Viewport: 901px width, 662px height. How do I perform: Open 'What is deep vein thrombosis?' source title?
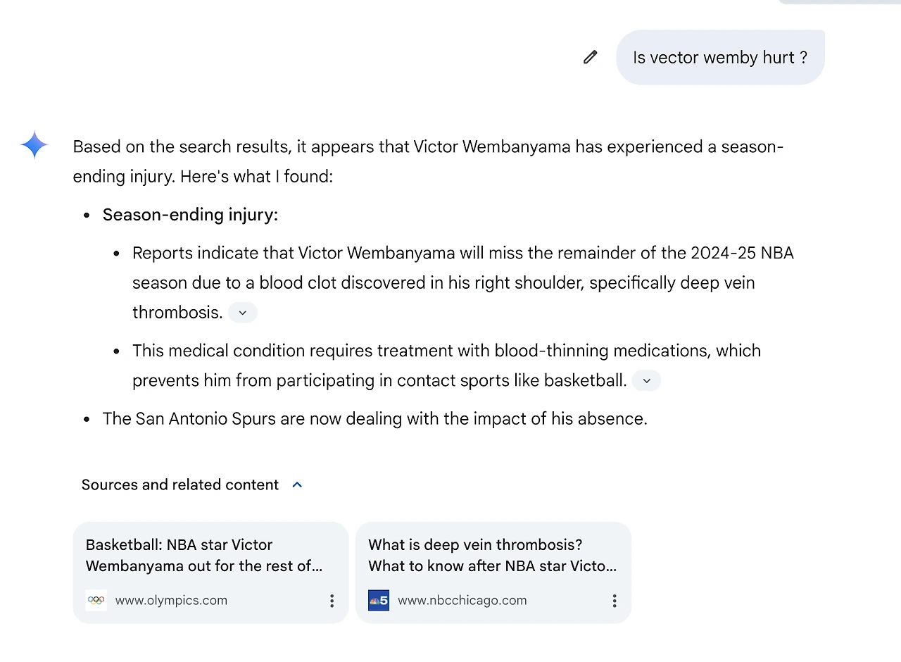(492, 555)
